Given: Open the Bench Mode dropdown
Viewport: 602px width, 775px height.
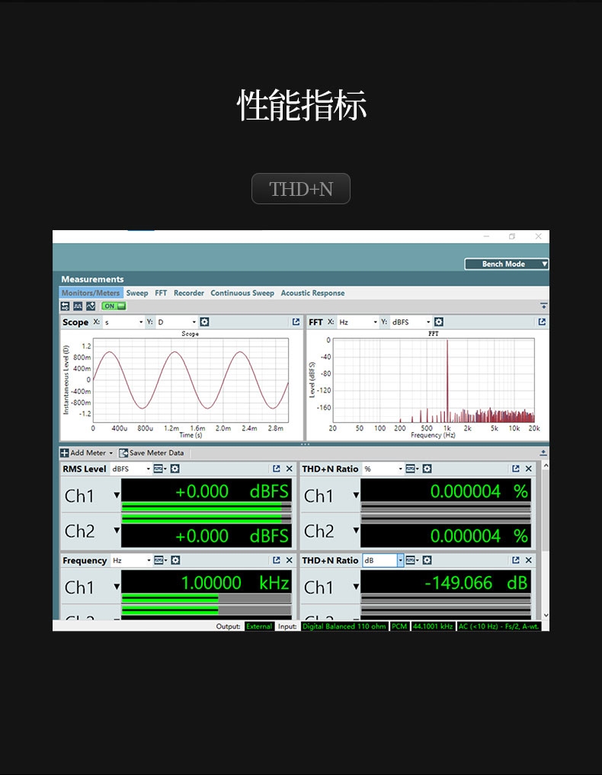Looking at the screenshot, I should (507, 264).
